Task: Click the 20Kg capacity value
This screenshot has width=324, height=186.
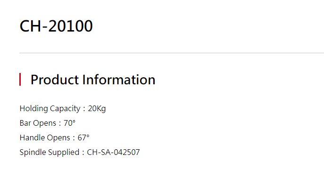Action: 97,109
